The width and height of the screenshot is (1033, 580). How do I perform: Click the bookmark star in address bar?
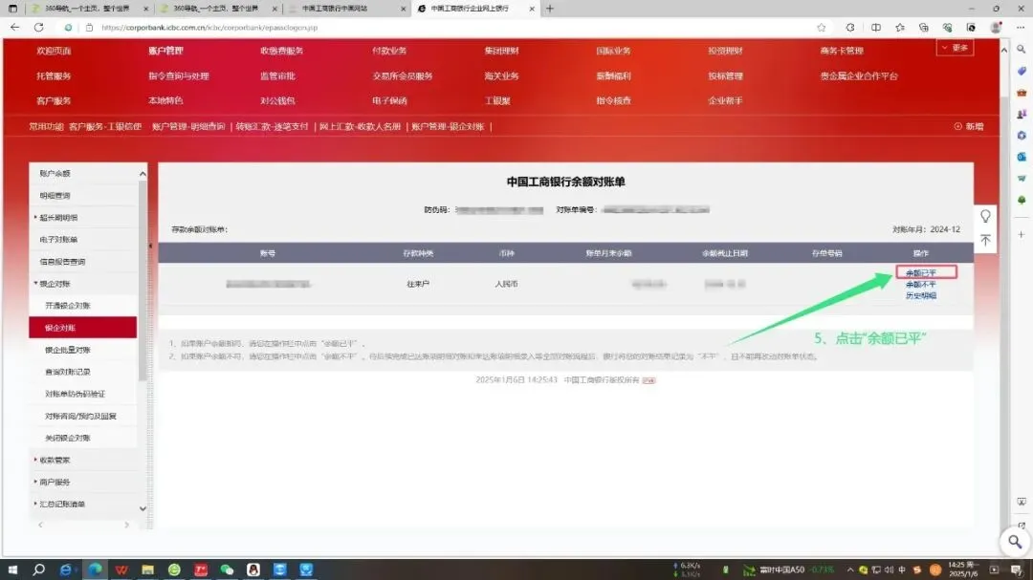point(821,28)
